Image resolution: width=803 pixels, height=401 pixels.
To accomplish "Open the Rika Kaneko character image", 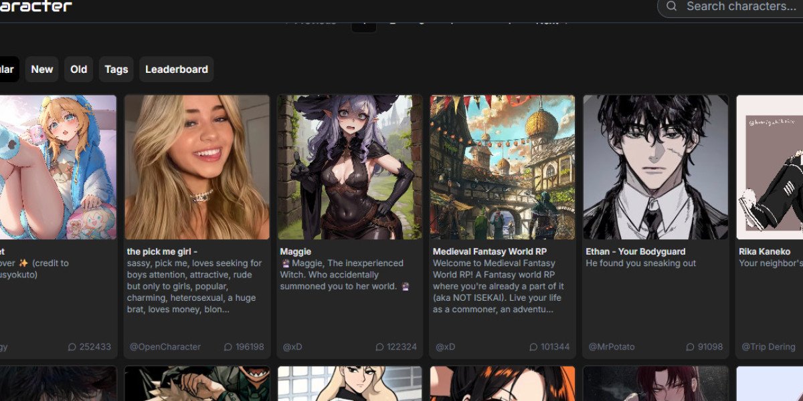I will [x=770, y=167].
